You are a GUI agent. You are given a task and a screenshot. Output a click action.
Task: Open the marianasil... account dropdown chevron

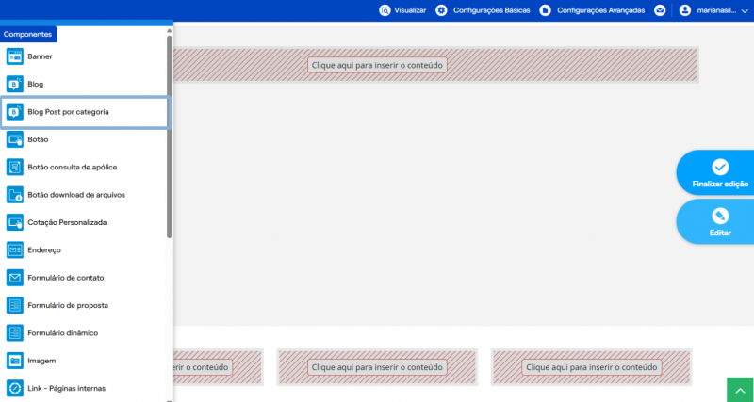point(745,11)
